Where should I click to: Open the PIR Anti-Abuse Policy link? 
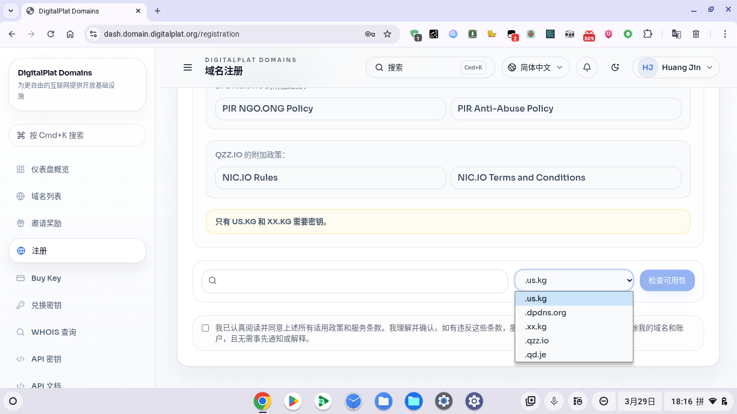click(565, 109)
